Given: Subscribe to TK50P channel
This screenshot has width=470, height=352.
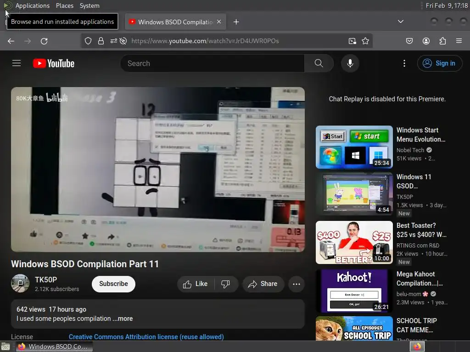Looking at the screenshot, I should [x=114, y=284].
